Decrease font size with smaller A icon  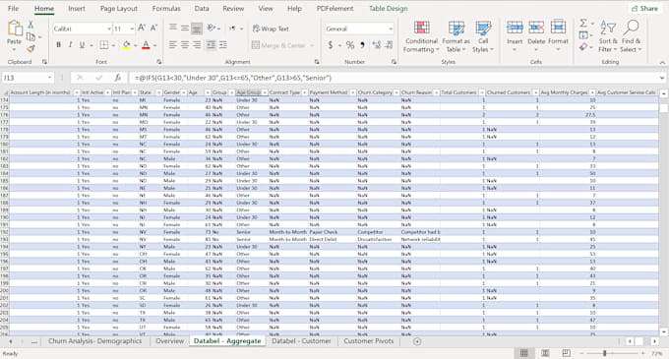(154, 29)
